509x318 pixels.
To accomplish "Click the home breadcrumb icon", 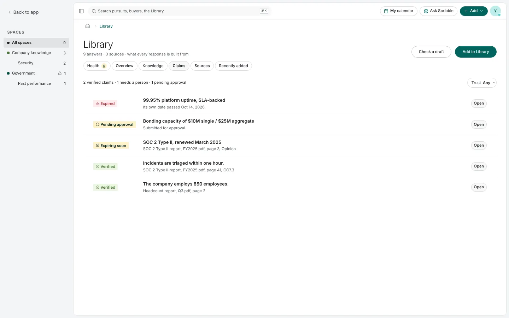I will point(88,26).
